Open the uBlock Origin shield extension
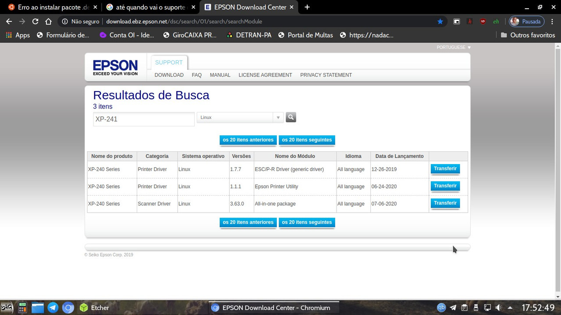Screen dimensions: 561x315 pyautogui.click(x=483, y=21)
